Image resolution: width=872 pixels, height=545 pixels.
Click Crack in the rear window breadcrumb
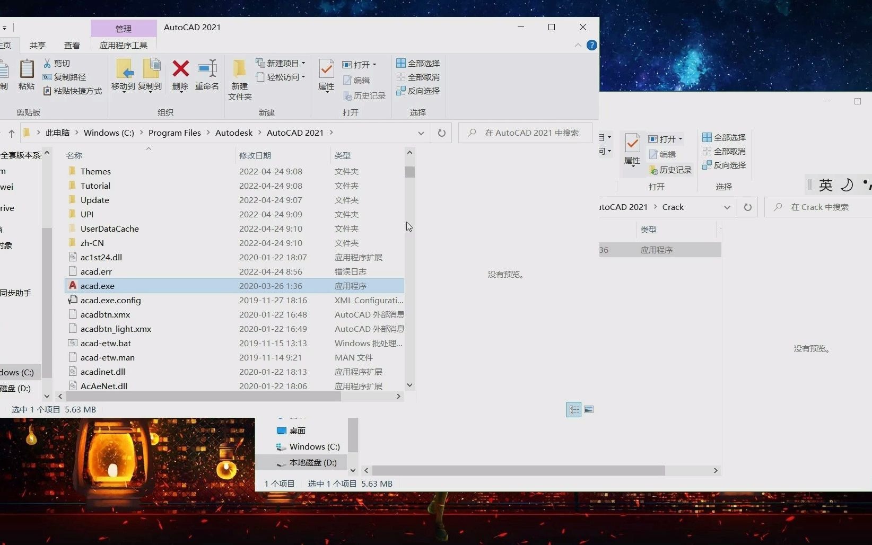pyautogui.click(x=673, y=207)
